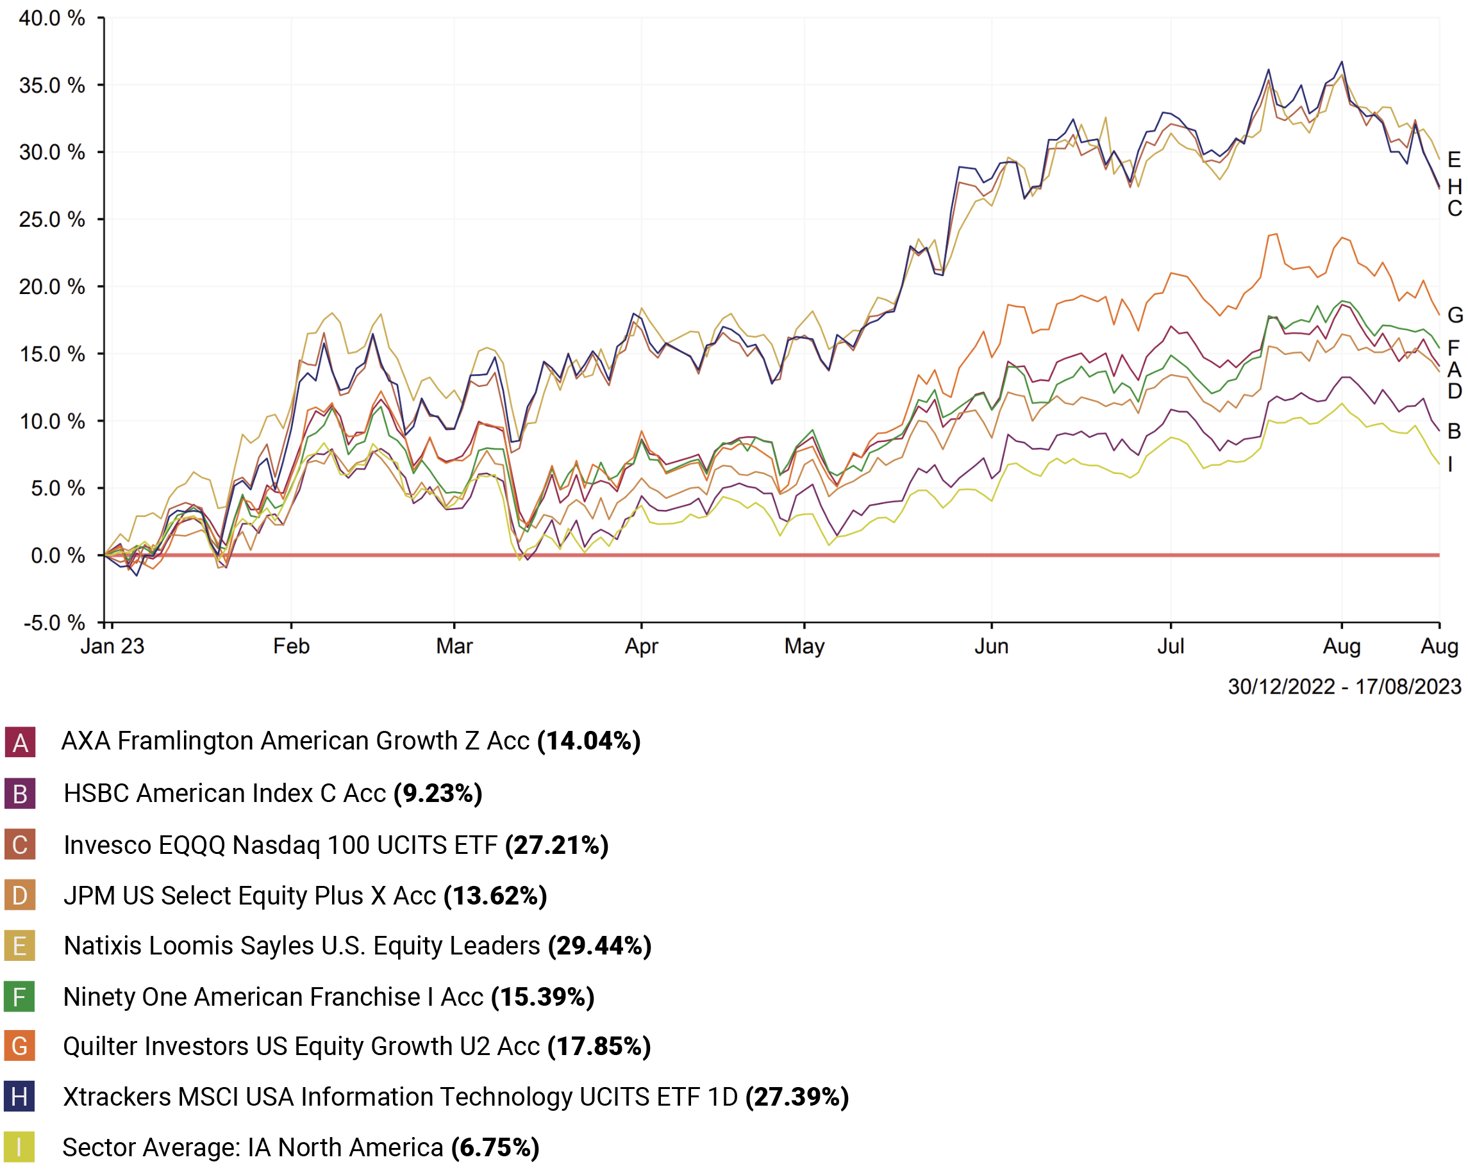The height and width of the screenshot is (1171, 1468).
Task: Click the maroon A legend swatch
Action: coord(20,742)
